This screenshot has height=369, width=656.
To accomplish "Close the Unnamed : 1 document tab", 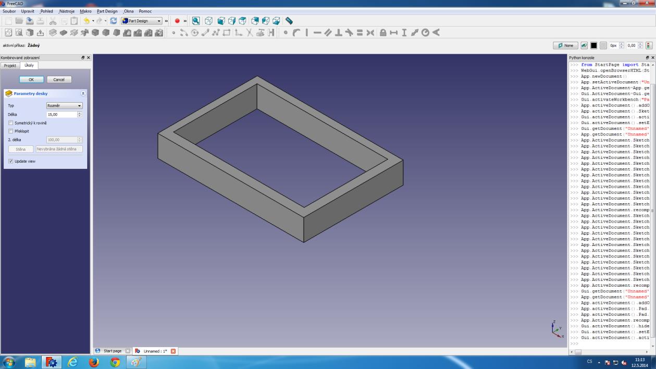I will 174,351.
